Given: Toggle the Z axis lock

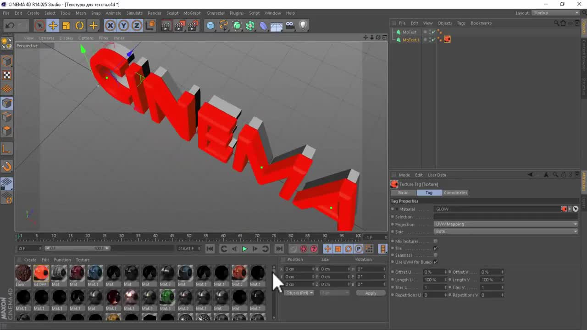Looking at the screenshot, I should pos(137,26).
